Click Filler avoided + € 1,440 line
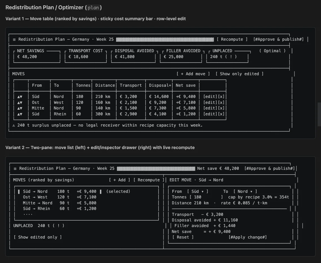Viewport: 321px width, 263px height. point(205,226)
